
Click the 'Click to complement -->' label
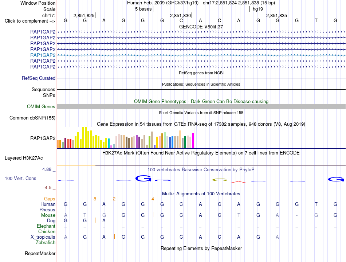(x=30, y=21)
